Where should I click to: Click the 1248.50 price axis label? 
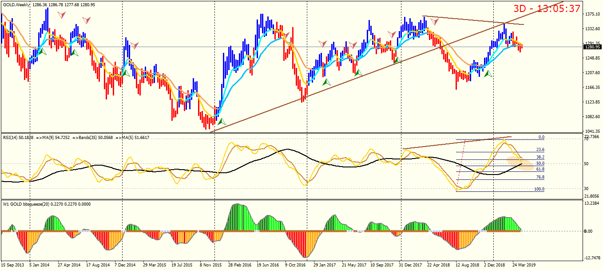coord(593,58)
